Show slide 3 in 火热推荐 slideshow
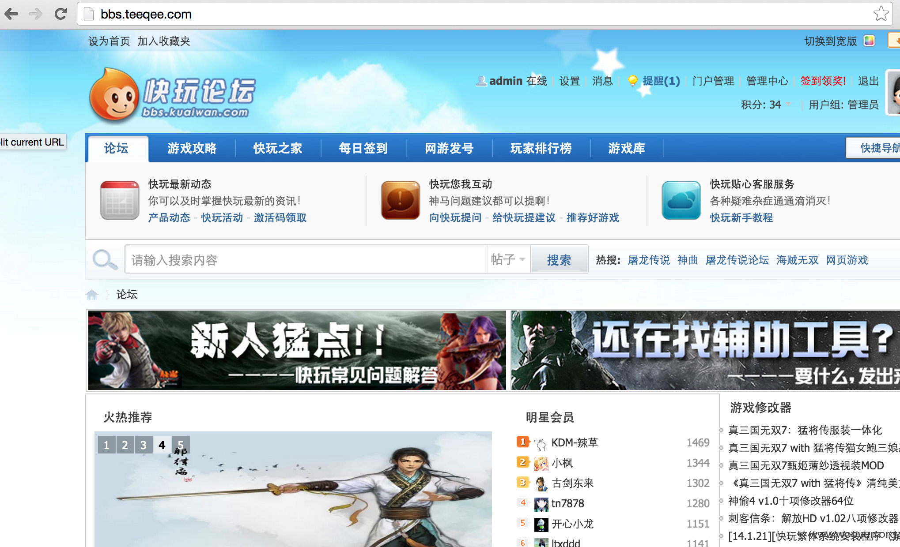900x547 pixels. tap(144, 445)
